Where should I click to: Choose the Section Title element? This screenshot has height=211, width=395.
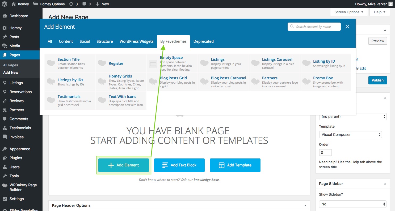click(x=70, y=63)
